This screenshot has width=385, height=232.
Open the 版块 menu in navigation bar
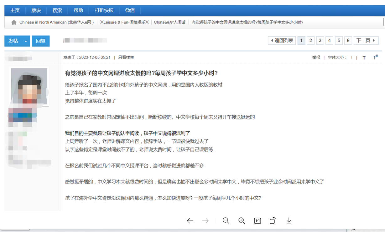click(36, 10)
